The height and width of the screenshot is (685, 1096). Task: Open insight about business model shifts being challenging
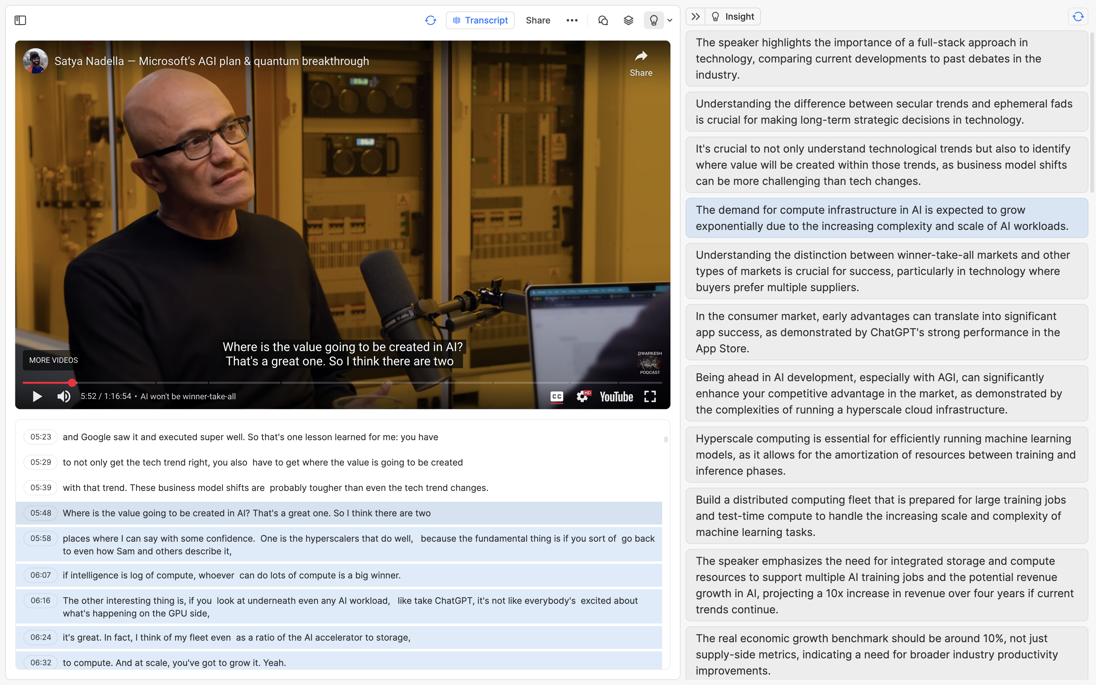[x=886, y=165]
